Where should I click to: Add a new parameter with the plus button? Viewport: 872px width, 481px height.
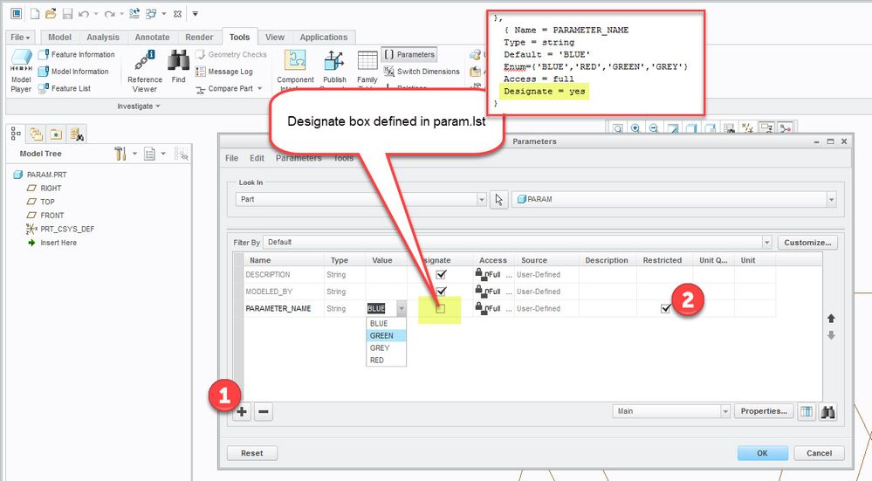[242, 412]
